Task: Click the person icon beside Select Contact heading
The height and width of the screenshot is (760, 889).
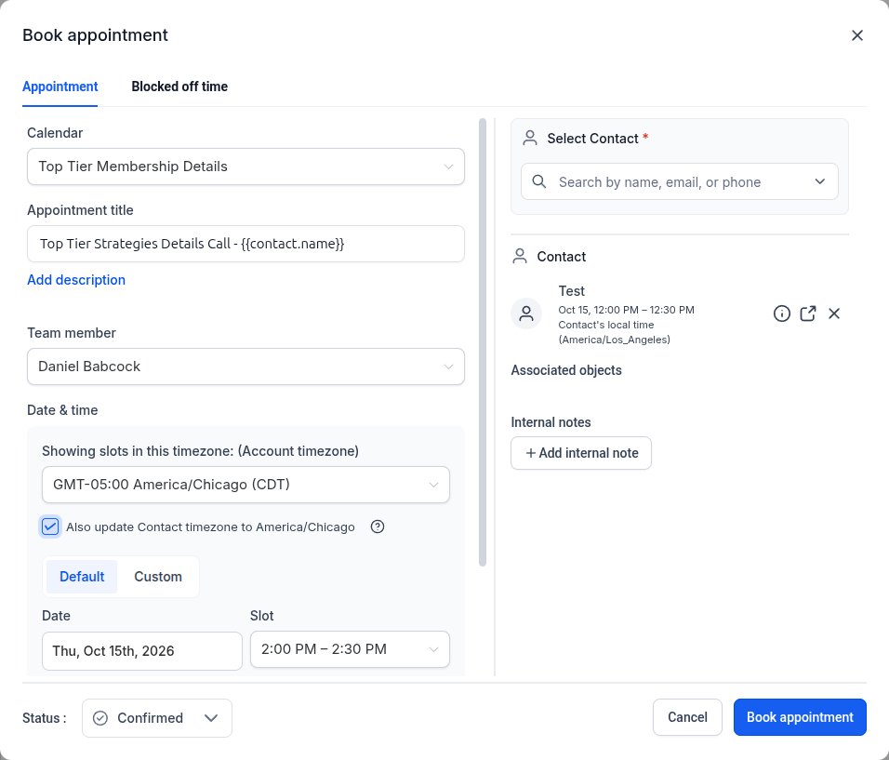Action: coord(529,139)
